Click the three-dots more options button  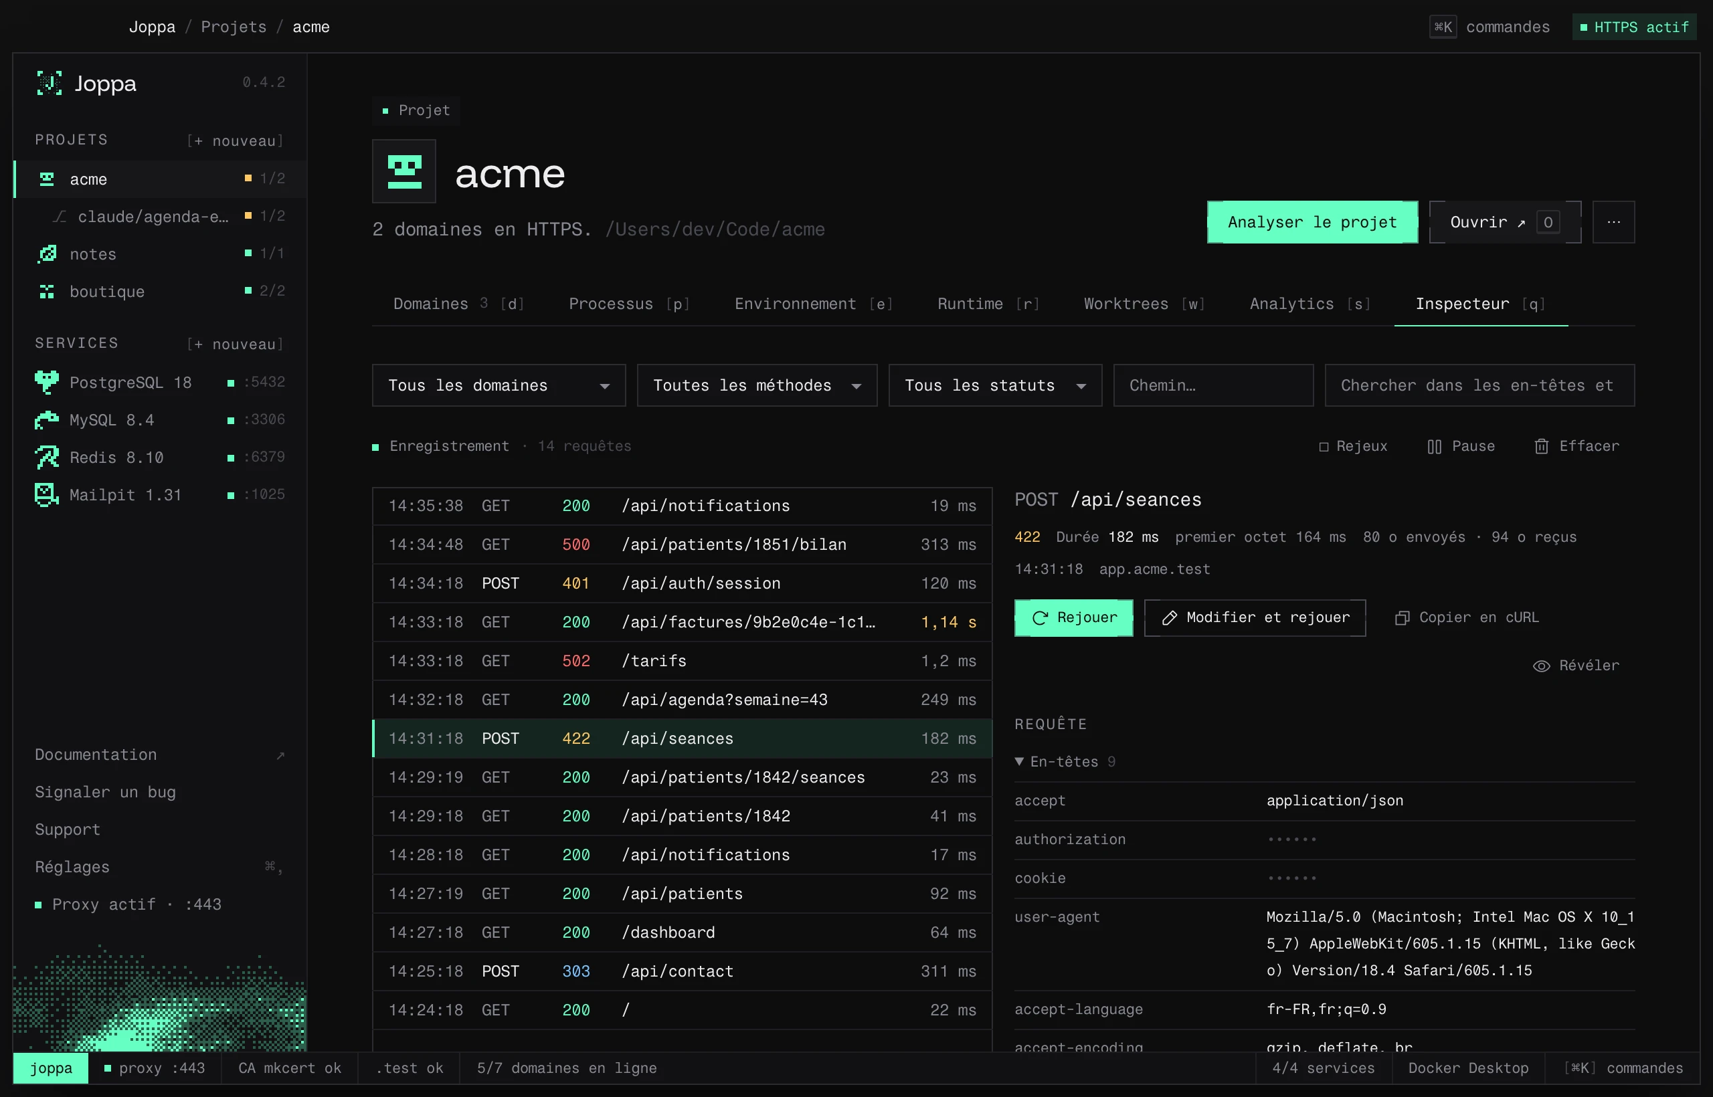coord(1614,222)
